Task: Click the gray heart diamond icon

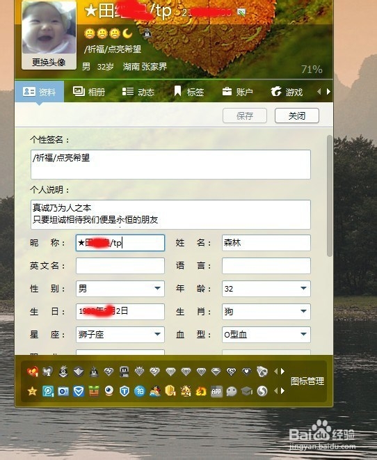Action: click(x=246, y=372)
